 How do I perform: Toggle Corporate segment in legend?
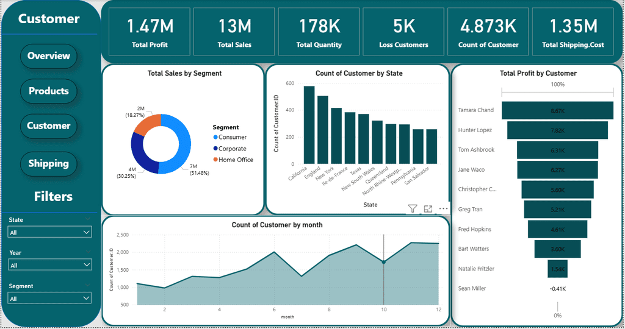click(x=230, y=149)
